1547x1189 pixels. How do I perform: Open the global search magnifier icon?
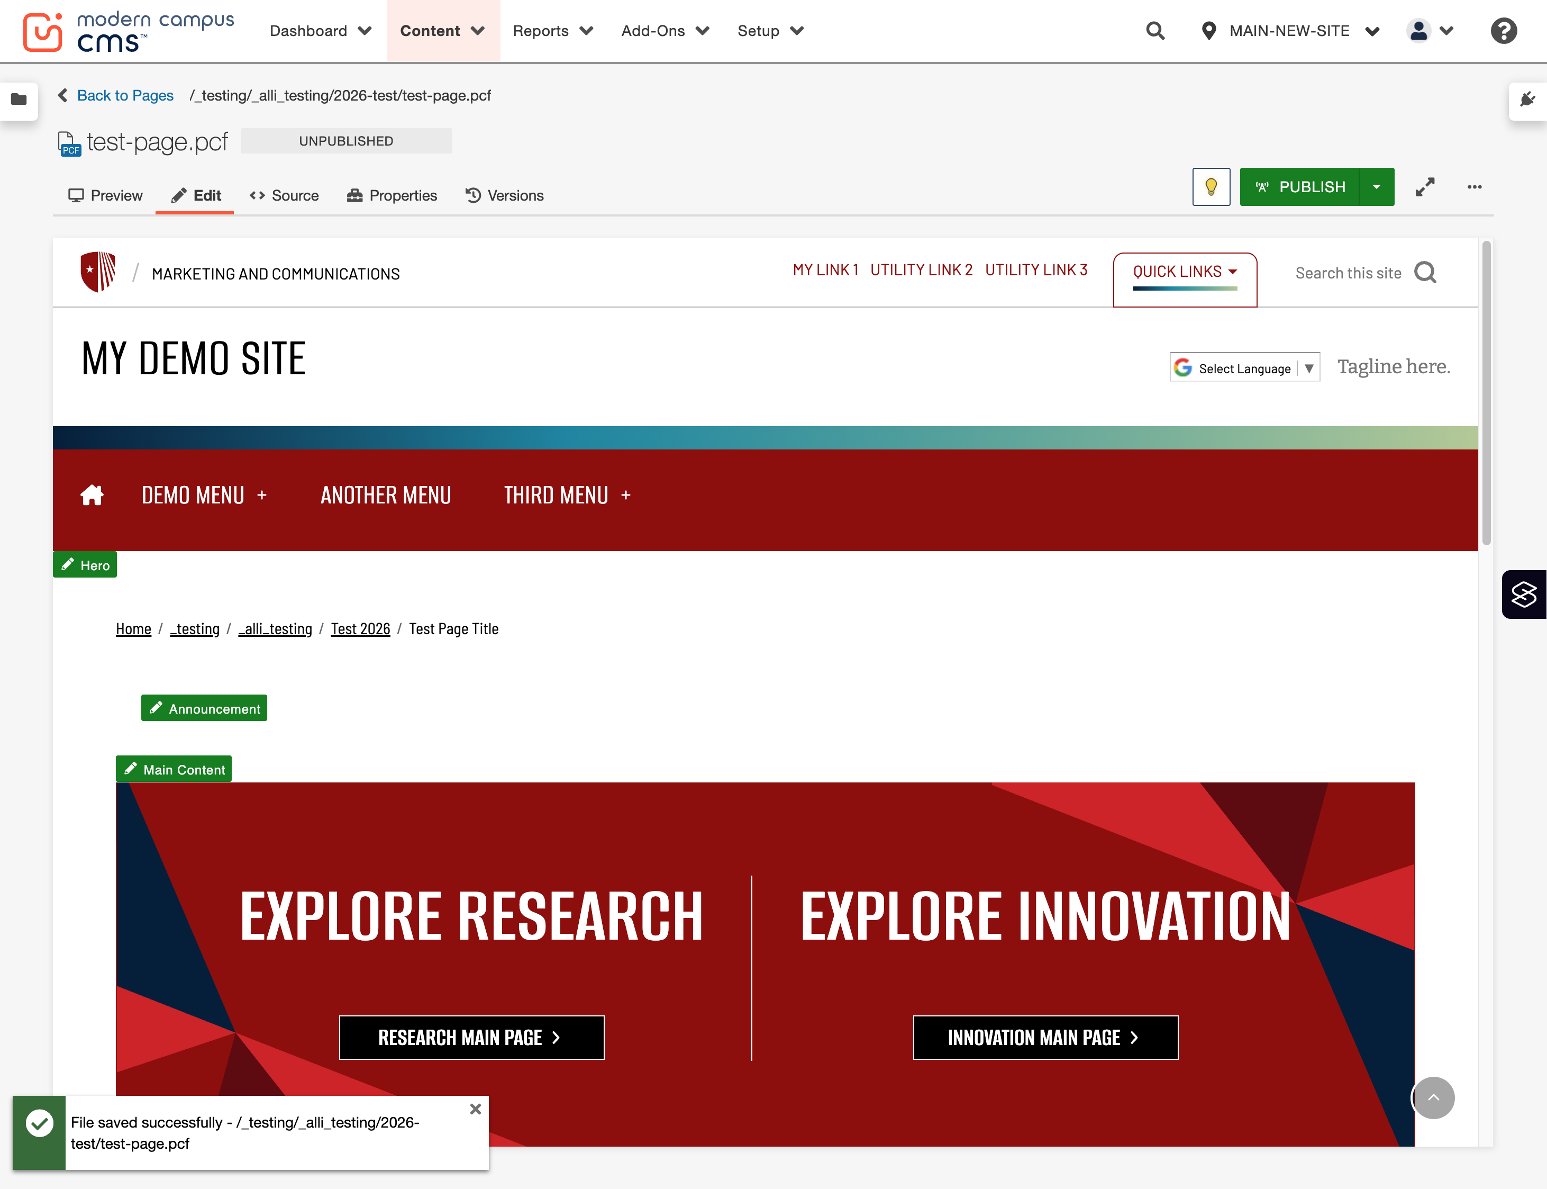1155,30
